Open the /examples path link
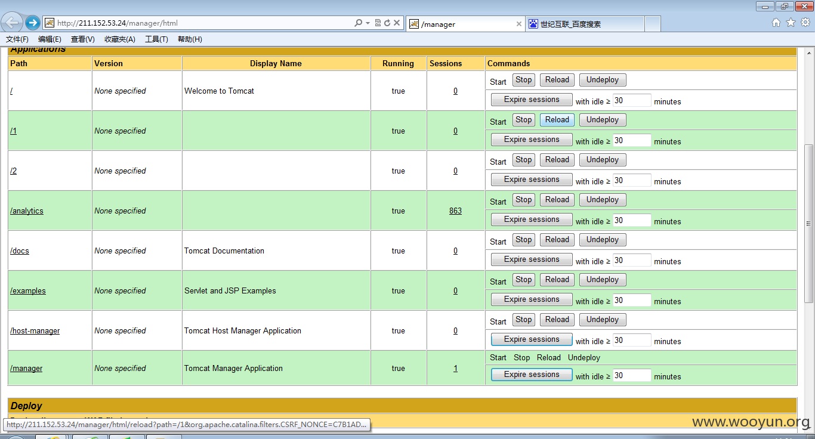 pyautogui.click(x=28, y=291)
